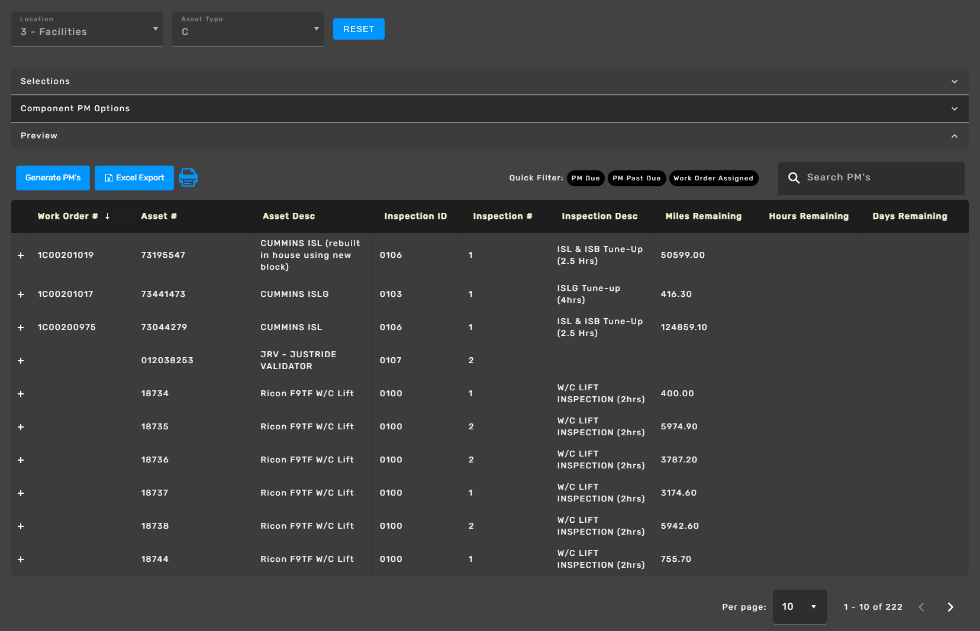980x631 pixels.
Task: Open the Asset Type dropdown
Action: pos(248,29)
